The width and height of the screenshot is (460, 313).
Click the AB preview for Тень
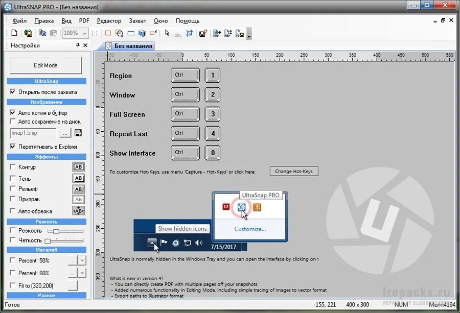(78, 178)
